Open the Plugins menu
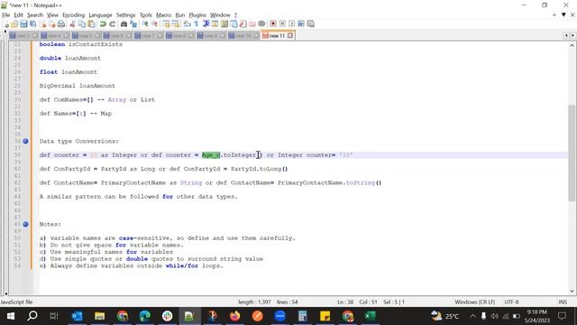Viewport: 577px width, 325px height. coord(197,15)
